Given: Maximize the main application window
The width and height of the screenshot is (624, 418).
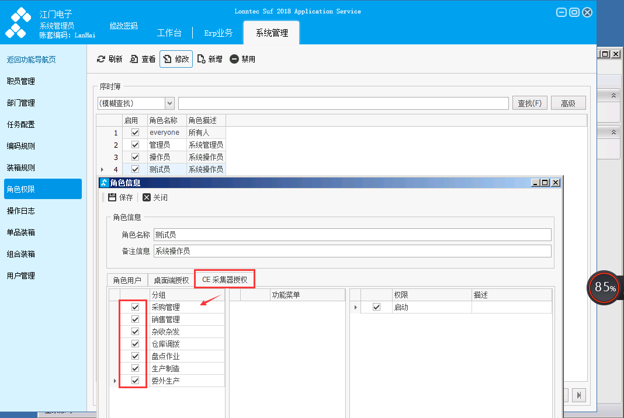Looking at the screenshot, I should pos(574,12).
